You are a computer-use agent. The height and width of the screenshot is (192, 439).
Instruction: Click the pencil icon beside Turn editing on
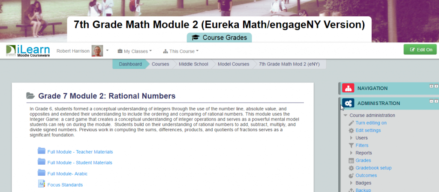point(351,123)
